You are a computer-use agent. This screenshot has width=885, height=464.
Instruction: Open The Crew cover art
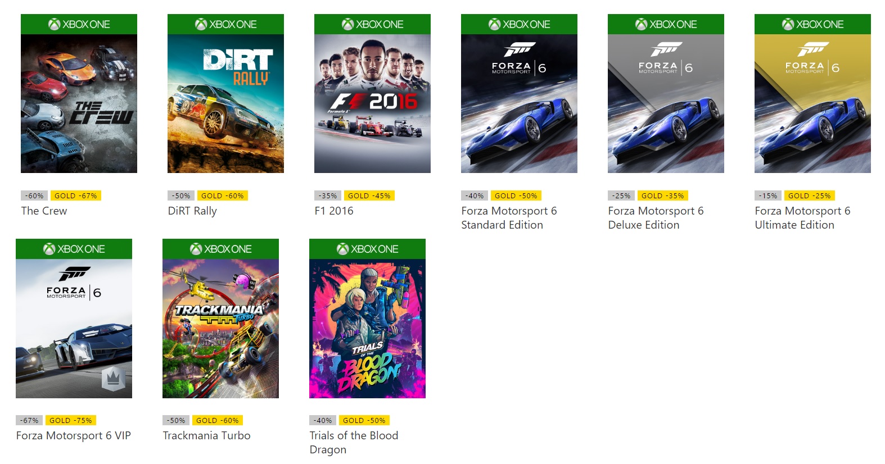79,104
